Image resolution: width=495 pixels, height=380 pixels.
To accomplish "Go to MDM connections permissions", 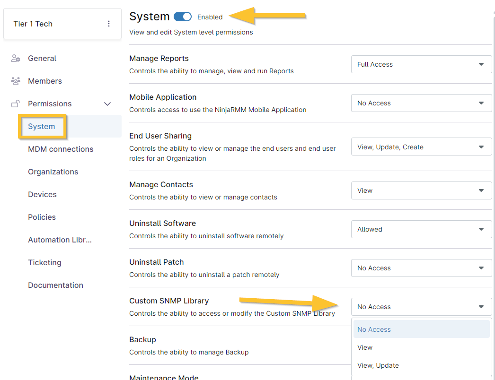I will pos(61,149).
